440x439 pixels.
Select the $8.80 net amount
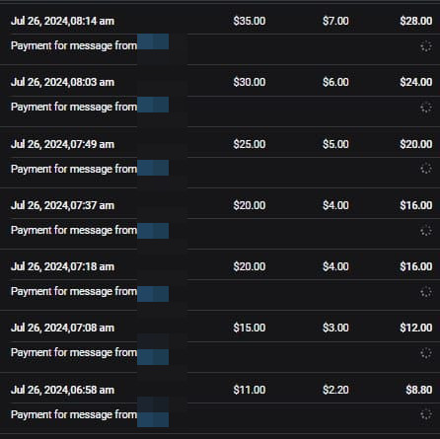(x=419, y=390)
